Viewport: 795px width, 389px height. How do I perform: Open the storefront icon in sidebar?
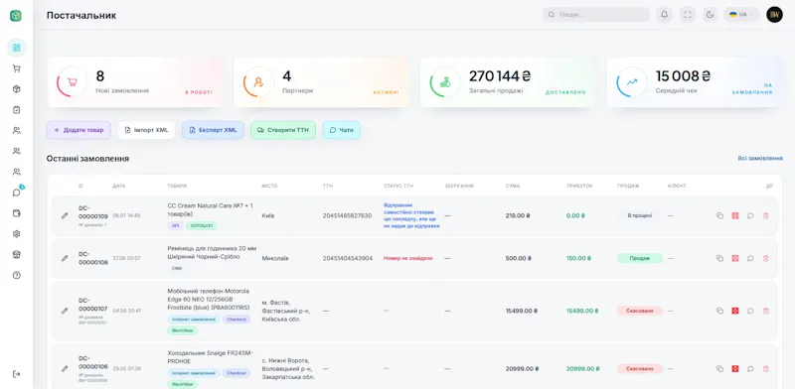coord(16,255)
